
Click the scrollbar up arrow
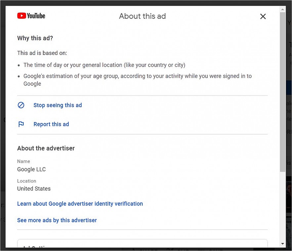pyautogui.click(x=282, y=9)
